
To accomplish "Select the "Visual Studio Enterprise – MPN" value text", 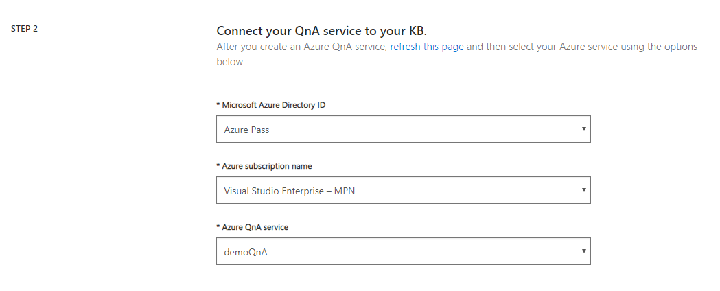I will (x=289, y=191).
